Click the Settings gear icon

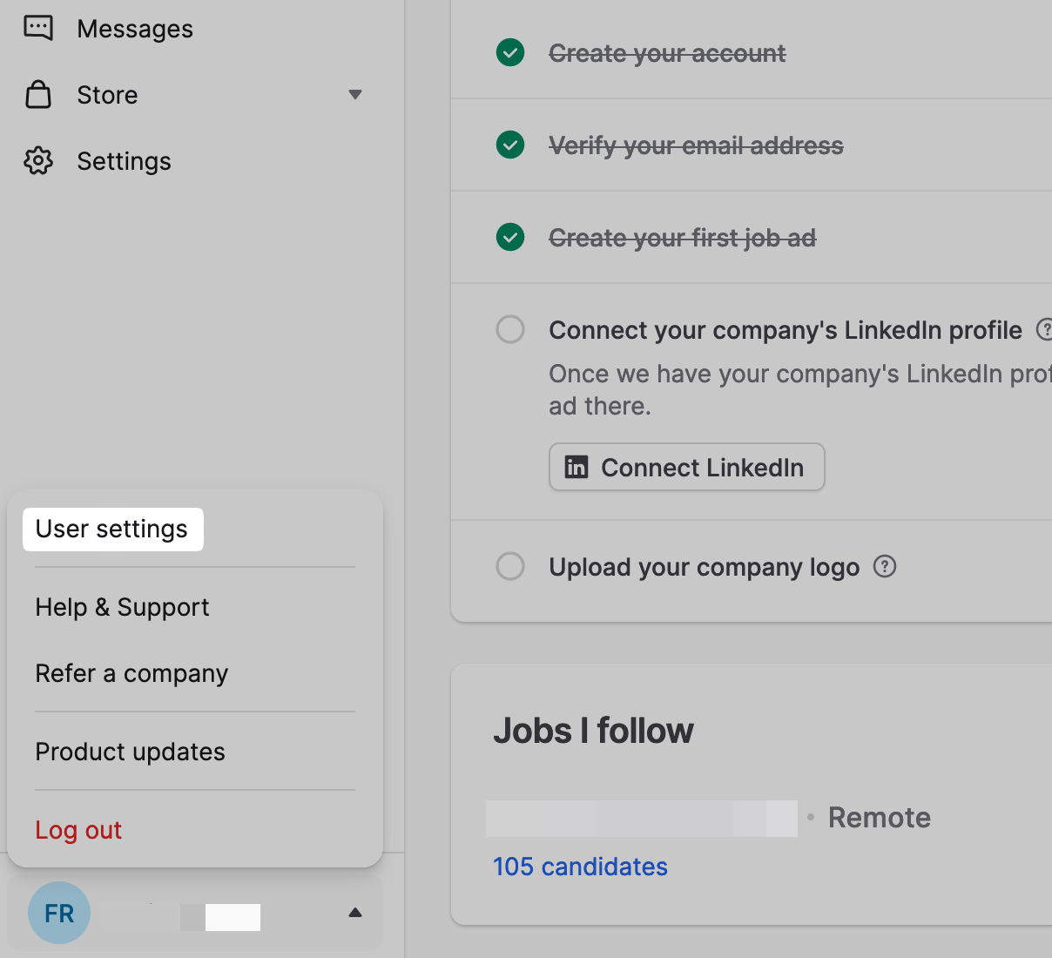[x=38, y=161]
